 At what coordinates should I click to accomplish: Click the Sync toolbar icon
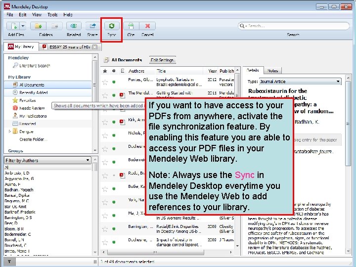click(x=111, y=26)
